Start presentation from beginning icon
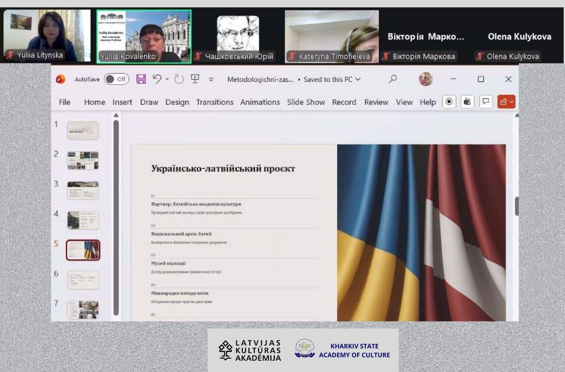The width and height of the screenshot is (565, 372). [195, 79]
